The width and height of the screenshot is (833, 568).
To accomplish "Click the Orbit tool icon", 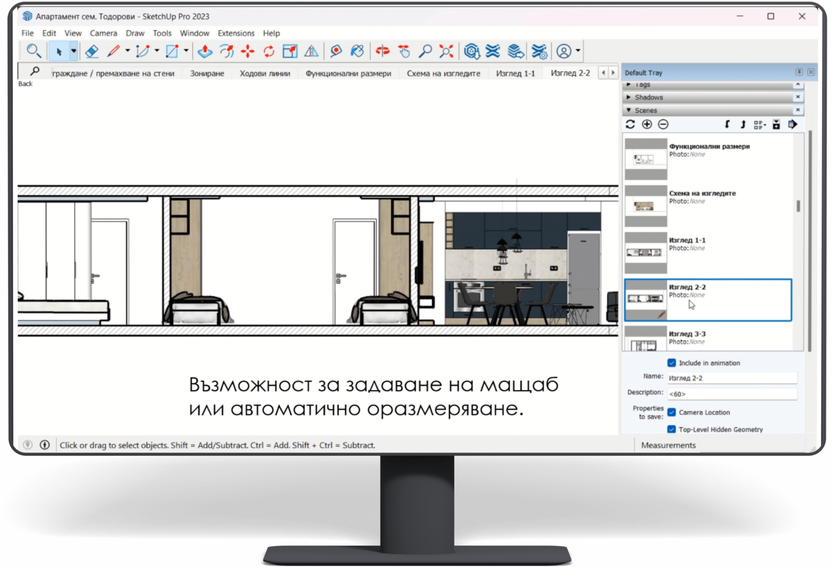I will click(x=382, y=51).
